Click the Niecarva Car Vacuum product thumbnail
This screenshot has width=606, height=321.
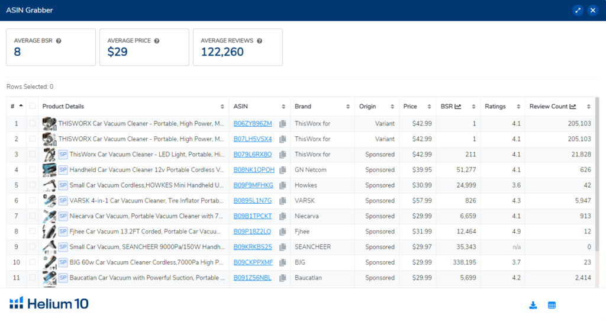[x=49, y=216]
